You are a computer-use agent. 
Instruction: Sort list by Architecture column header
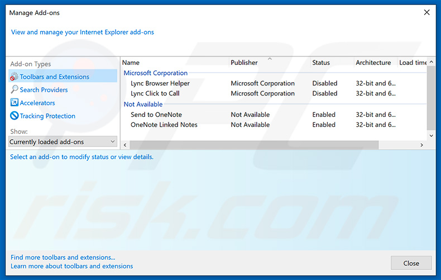coord(373,63)
